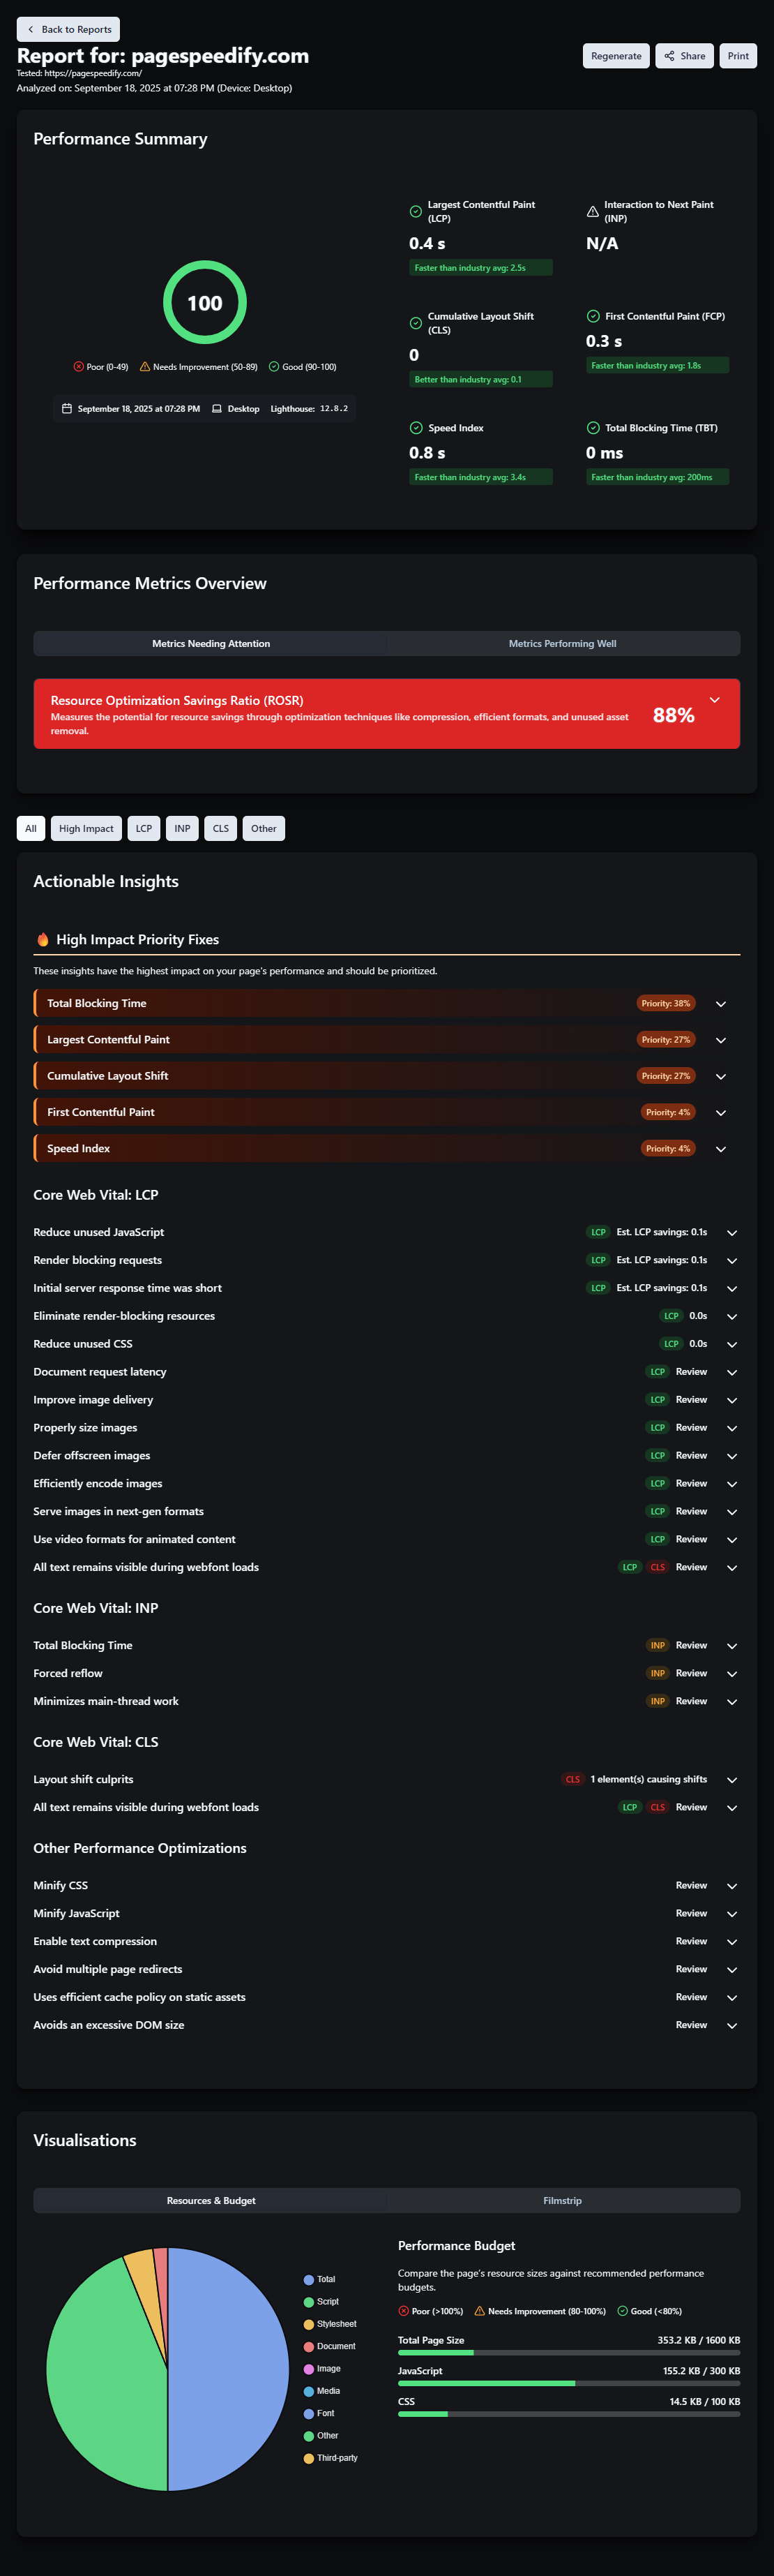Click the fire icon above High Impact fixes
Viewport: 774px width, 2576px height.
41,939
